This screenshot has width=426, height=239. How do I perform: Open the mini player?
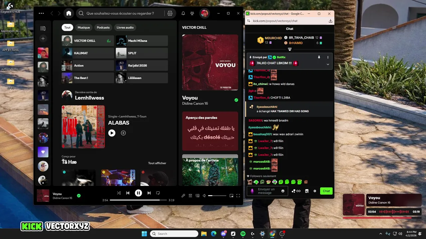(231, 196)
